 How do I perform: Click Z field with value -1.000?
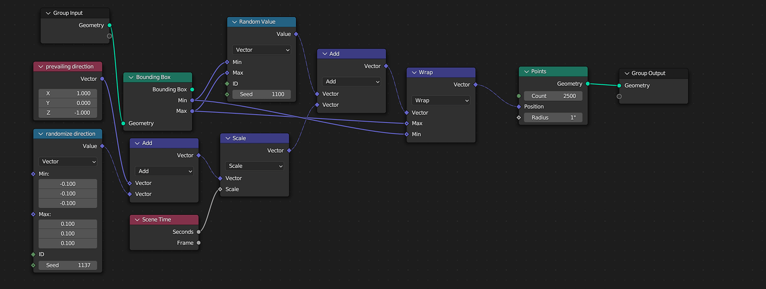pos(68,112)
